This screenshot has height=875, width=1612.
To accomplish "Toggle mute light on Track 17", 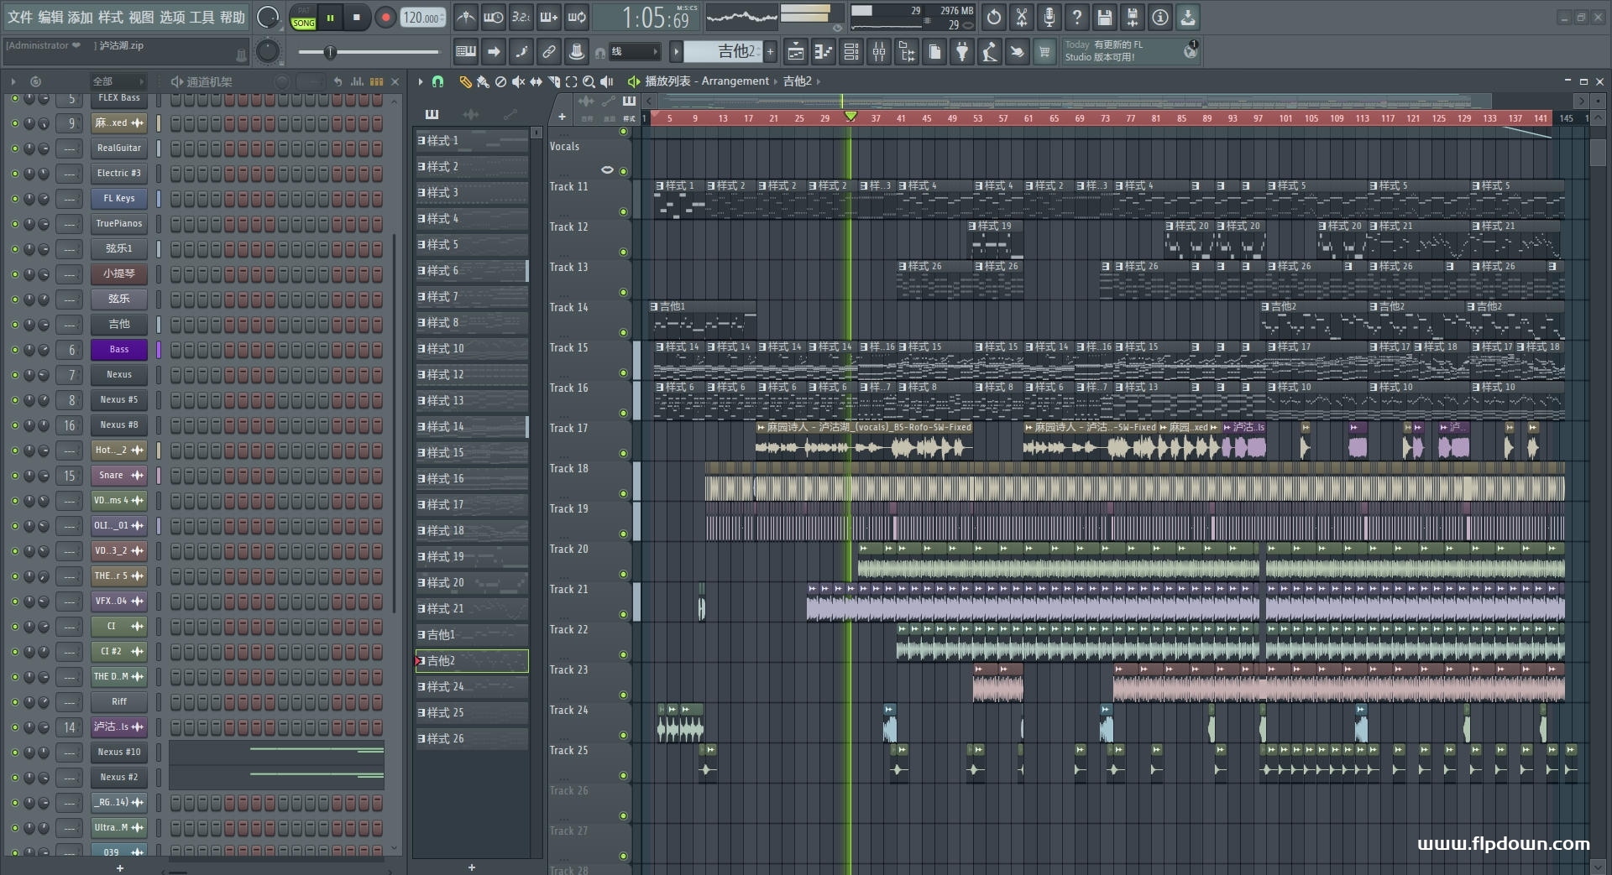I will tap(623, 453).
